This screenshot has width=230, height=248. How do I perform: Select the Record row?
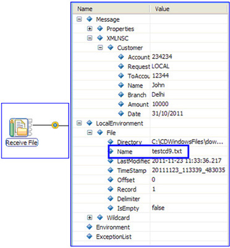pos(150,190)
